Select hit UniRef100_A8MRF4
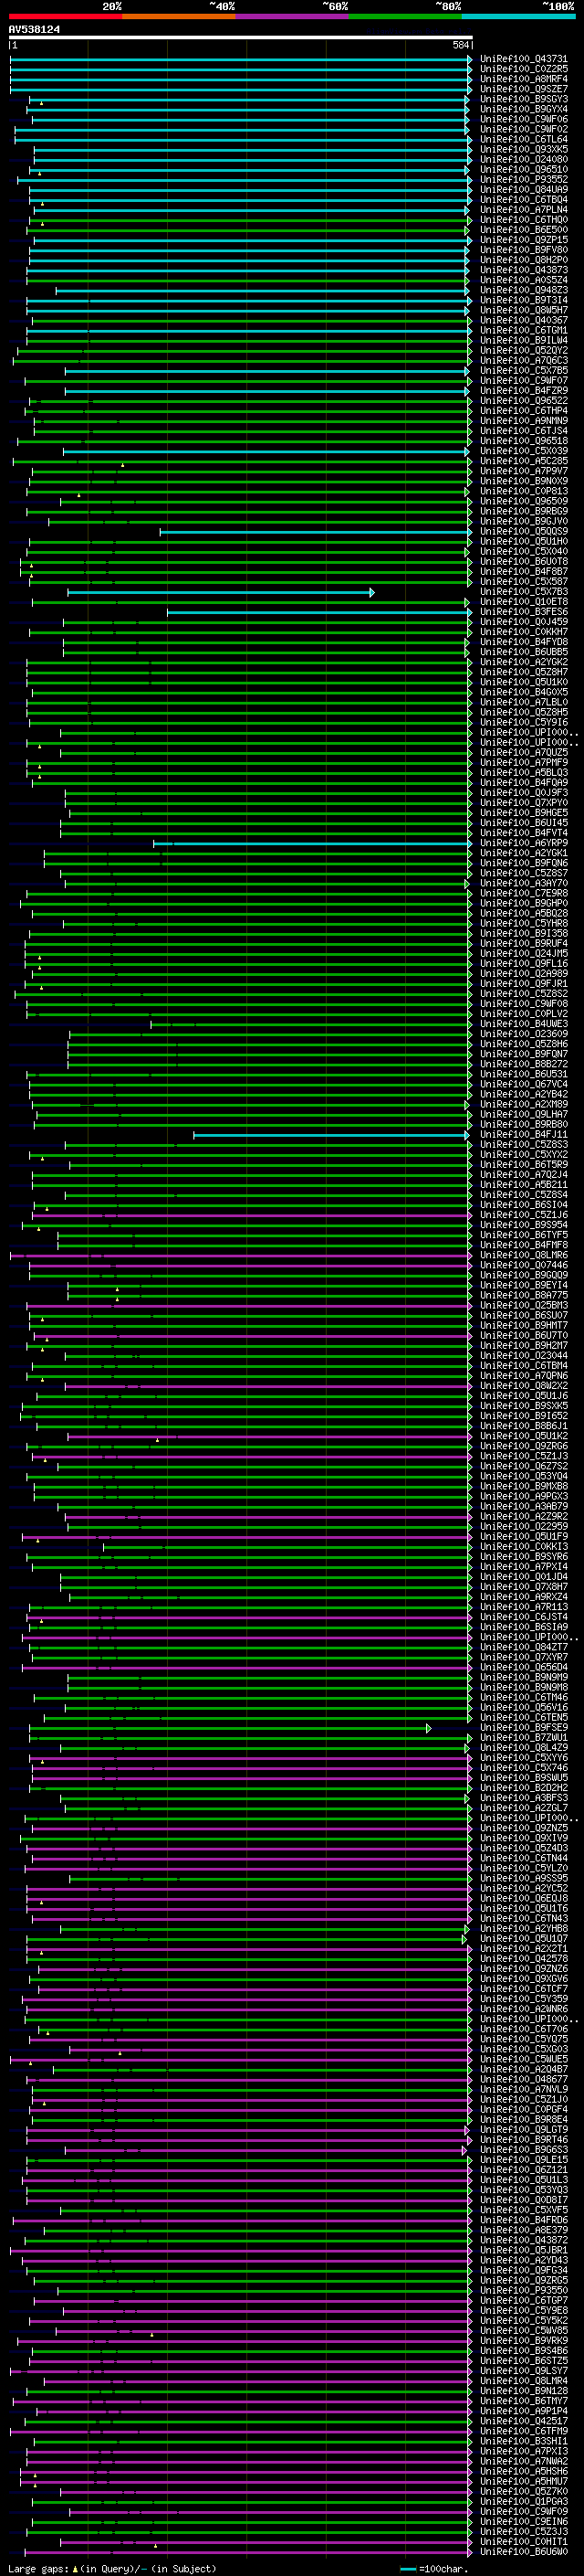The height and width of the screenshot is (2576, 584). pyautogui.click(x=523, y=79)
